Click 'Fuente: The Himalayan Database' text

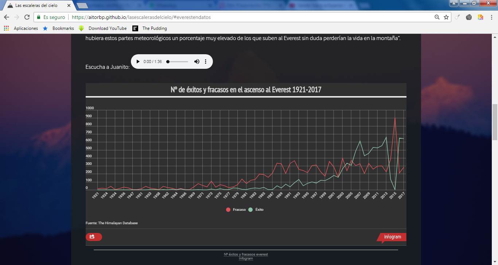coord(112,223)
